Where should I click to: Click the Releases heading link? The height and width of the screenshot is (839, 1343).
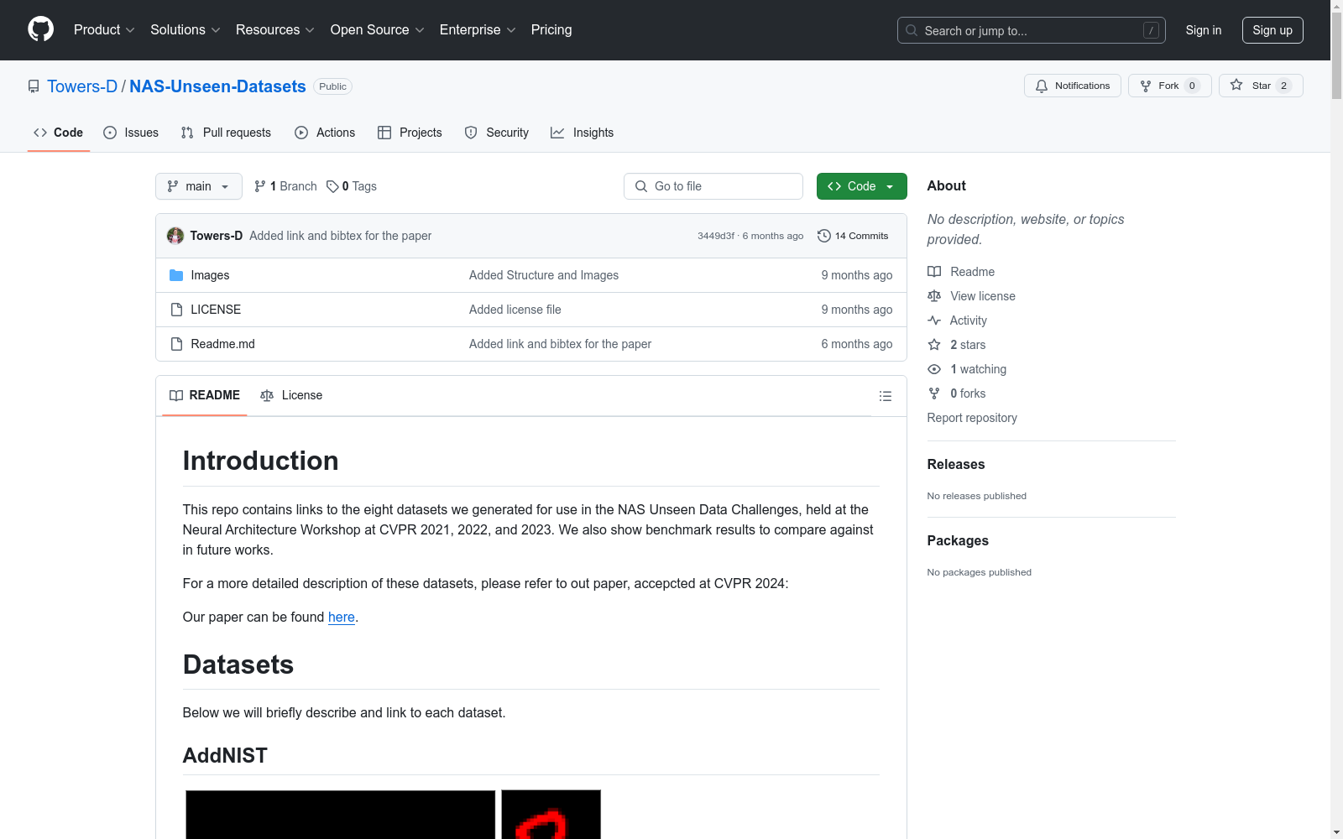(x=956, y=464)
